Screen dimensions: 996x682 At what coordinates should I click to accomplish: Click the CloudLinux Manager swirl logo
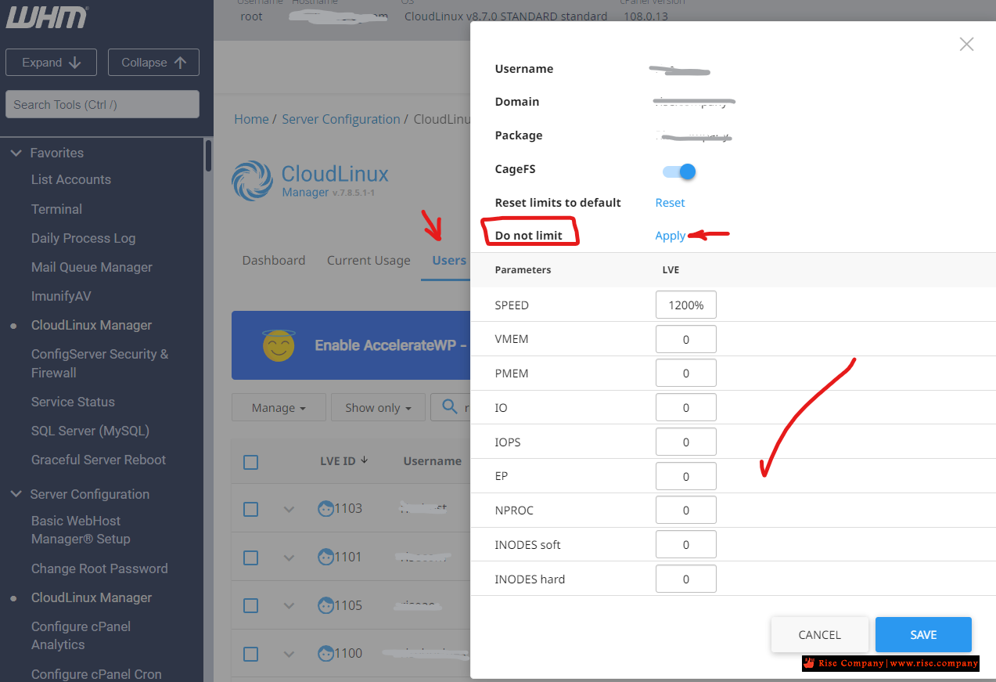[x=252, y=181]
